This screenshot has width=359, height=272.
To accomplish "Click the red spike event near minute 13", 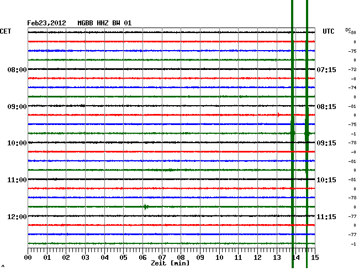I will 278,115.
